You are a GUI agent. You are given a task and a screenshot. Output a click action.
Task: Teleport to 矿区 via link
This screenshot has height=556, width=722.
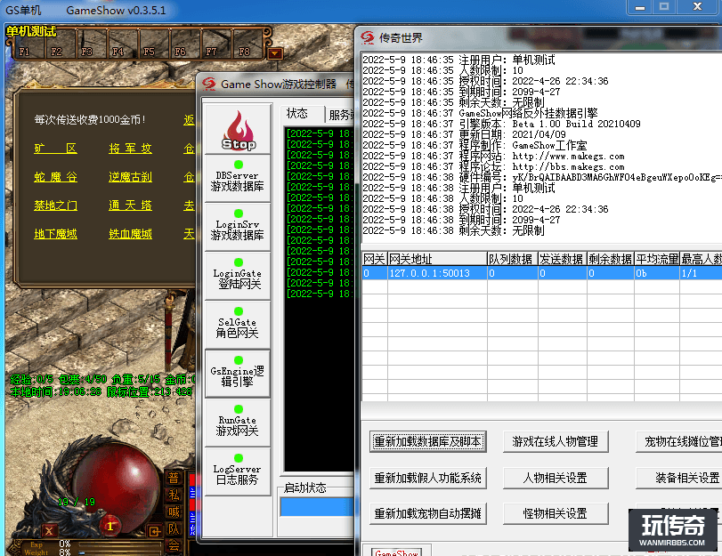[x=55, y=149]
